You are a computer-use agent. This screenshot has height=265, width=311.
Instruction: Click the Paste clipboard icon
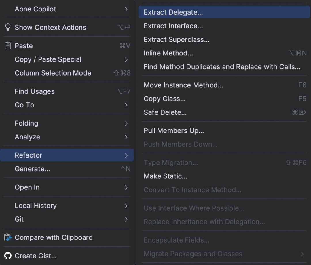tap(8, 46)
